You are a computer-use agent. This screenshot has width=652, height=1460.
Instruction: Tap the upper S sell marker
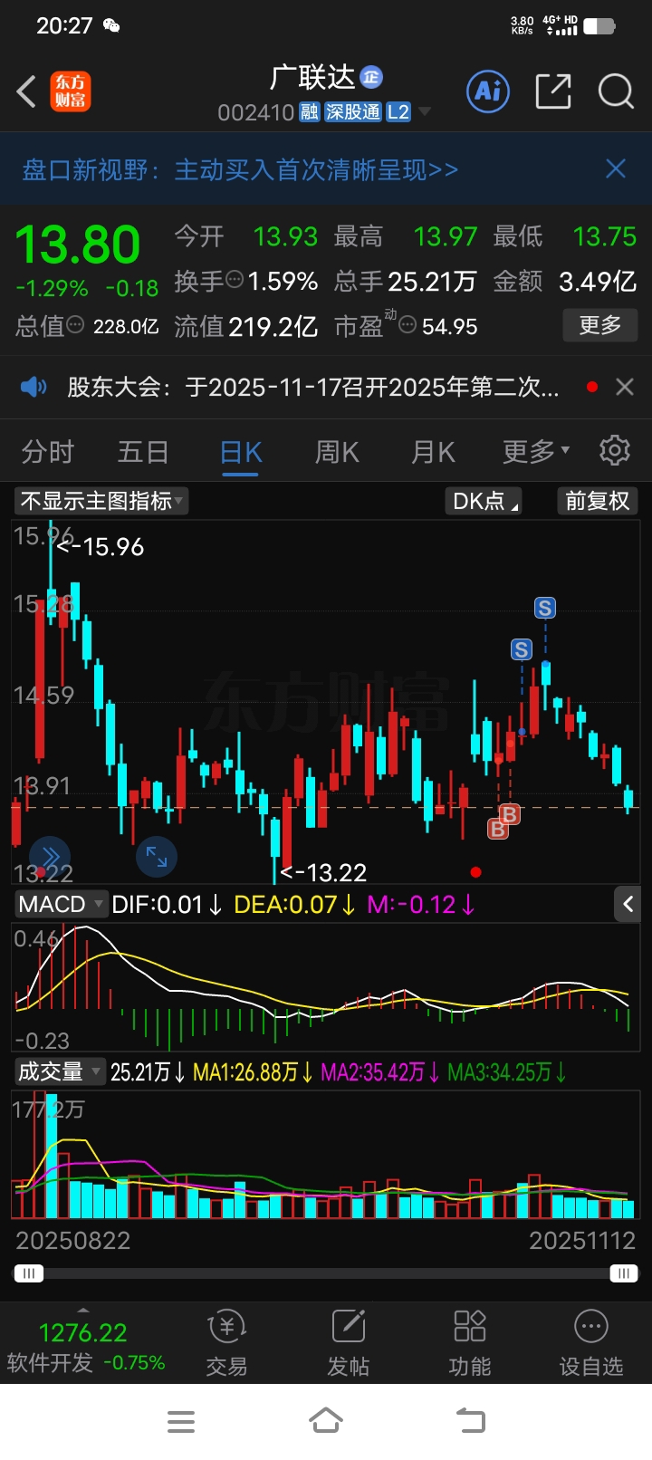point(544,608)
